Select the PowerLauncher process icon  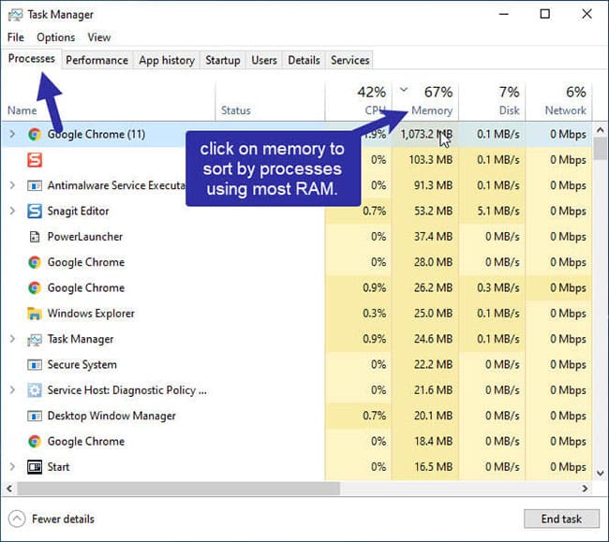(x=35, y=237)
